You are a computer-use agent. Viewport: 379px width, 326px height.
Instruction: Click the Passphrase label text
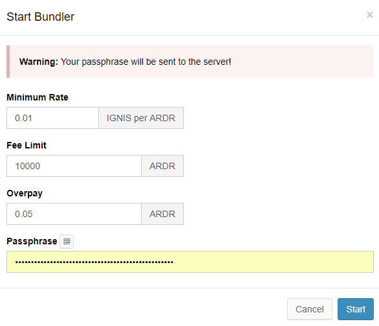tap(32, 242)
